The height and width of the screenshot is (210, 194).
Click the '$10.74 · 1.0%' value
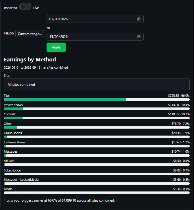[x=180, y=151]
